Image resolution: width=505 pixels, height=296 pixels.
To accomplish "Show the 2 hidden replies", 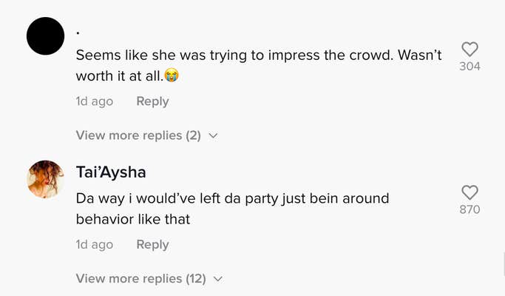I will pos(138,135).
